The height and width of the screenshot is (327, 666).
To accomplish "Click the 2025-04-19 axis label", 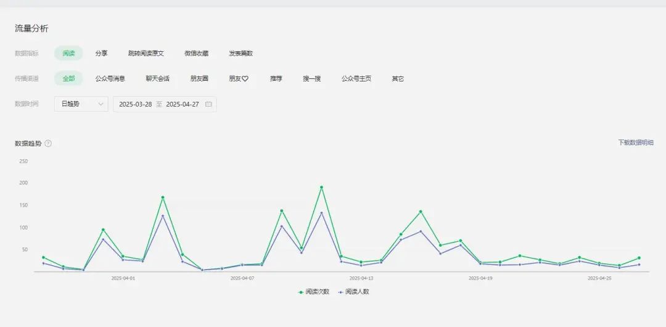I will coord(480,278).
